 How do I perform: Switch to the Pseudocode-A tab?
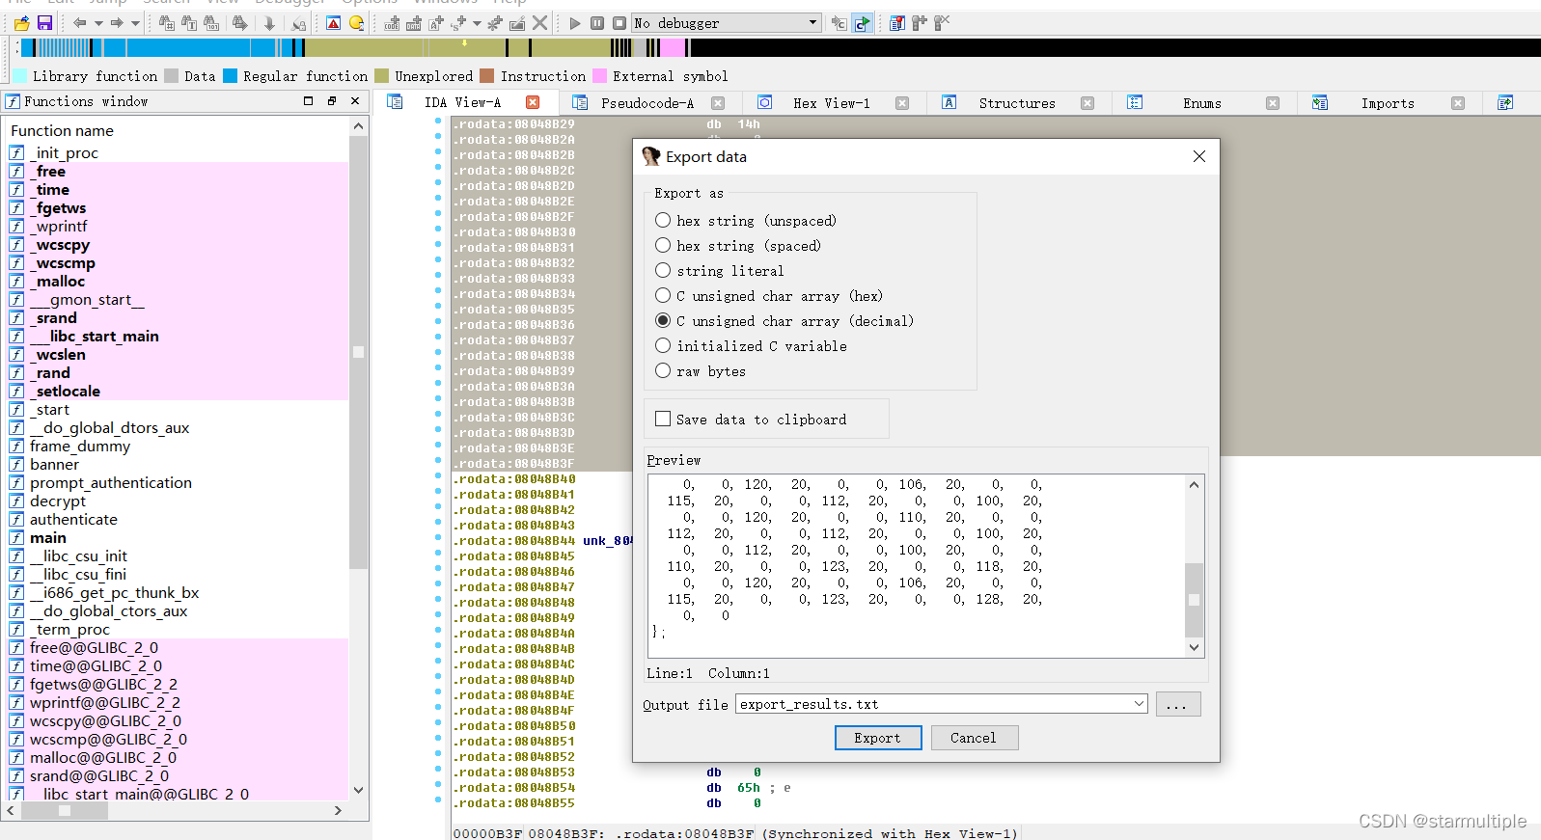(x=647, y=103)
